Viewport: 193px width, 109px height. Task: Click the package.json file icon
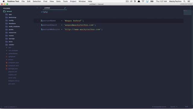7,69
